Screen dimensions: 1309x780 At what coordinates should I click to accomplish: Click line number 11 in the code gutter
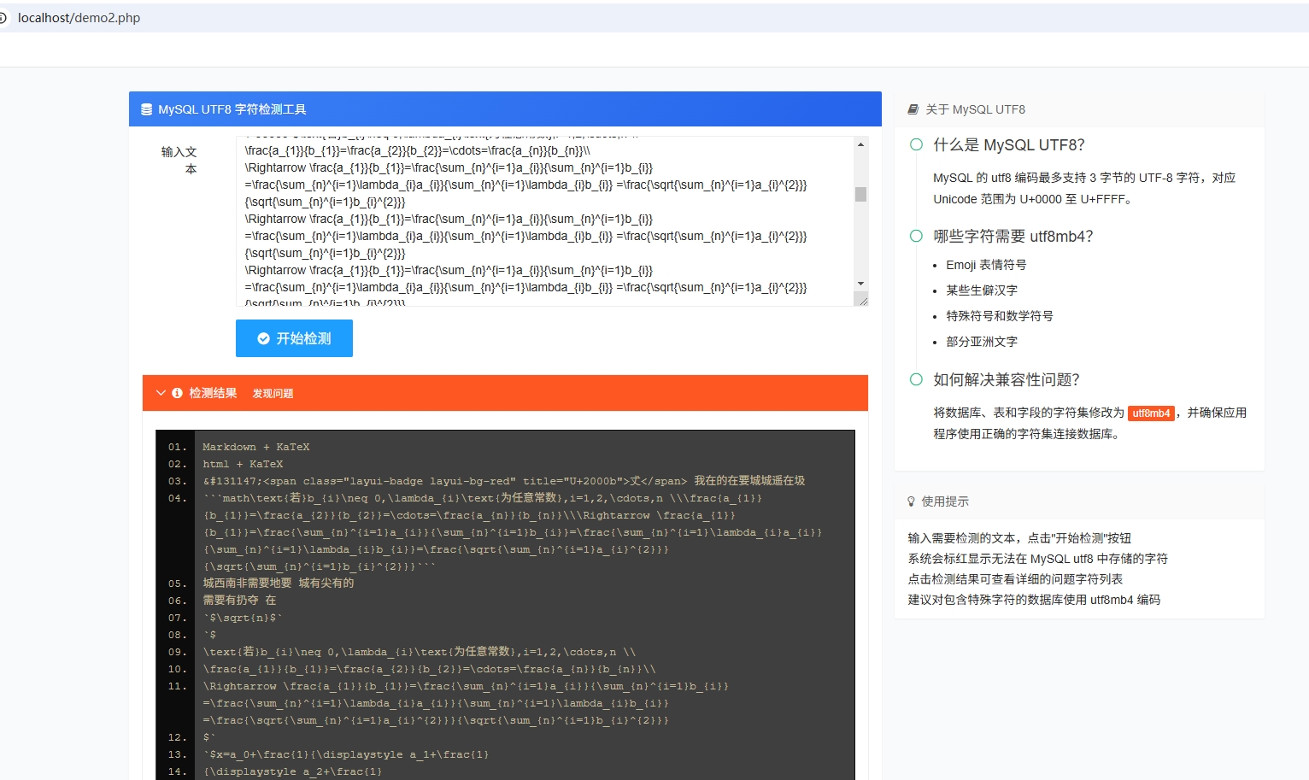click(x=177, y=686)
